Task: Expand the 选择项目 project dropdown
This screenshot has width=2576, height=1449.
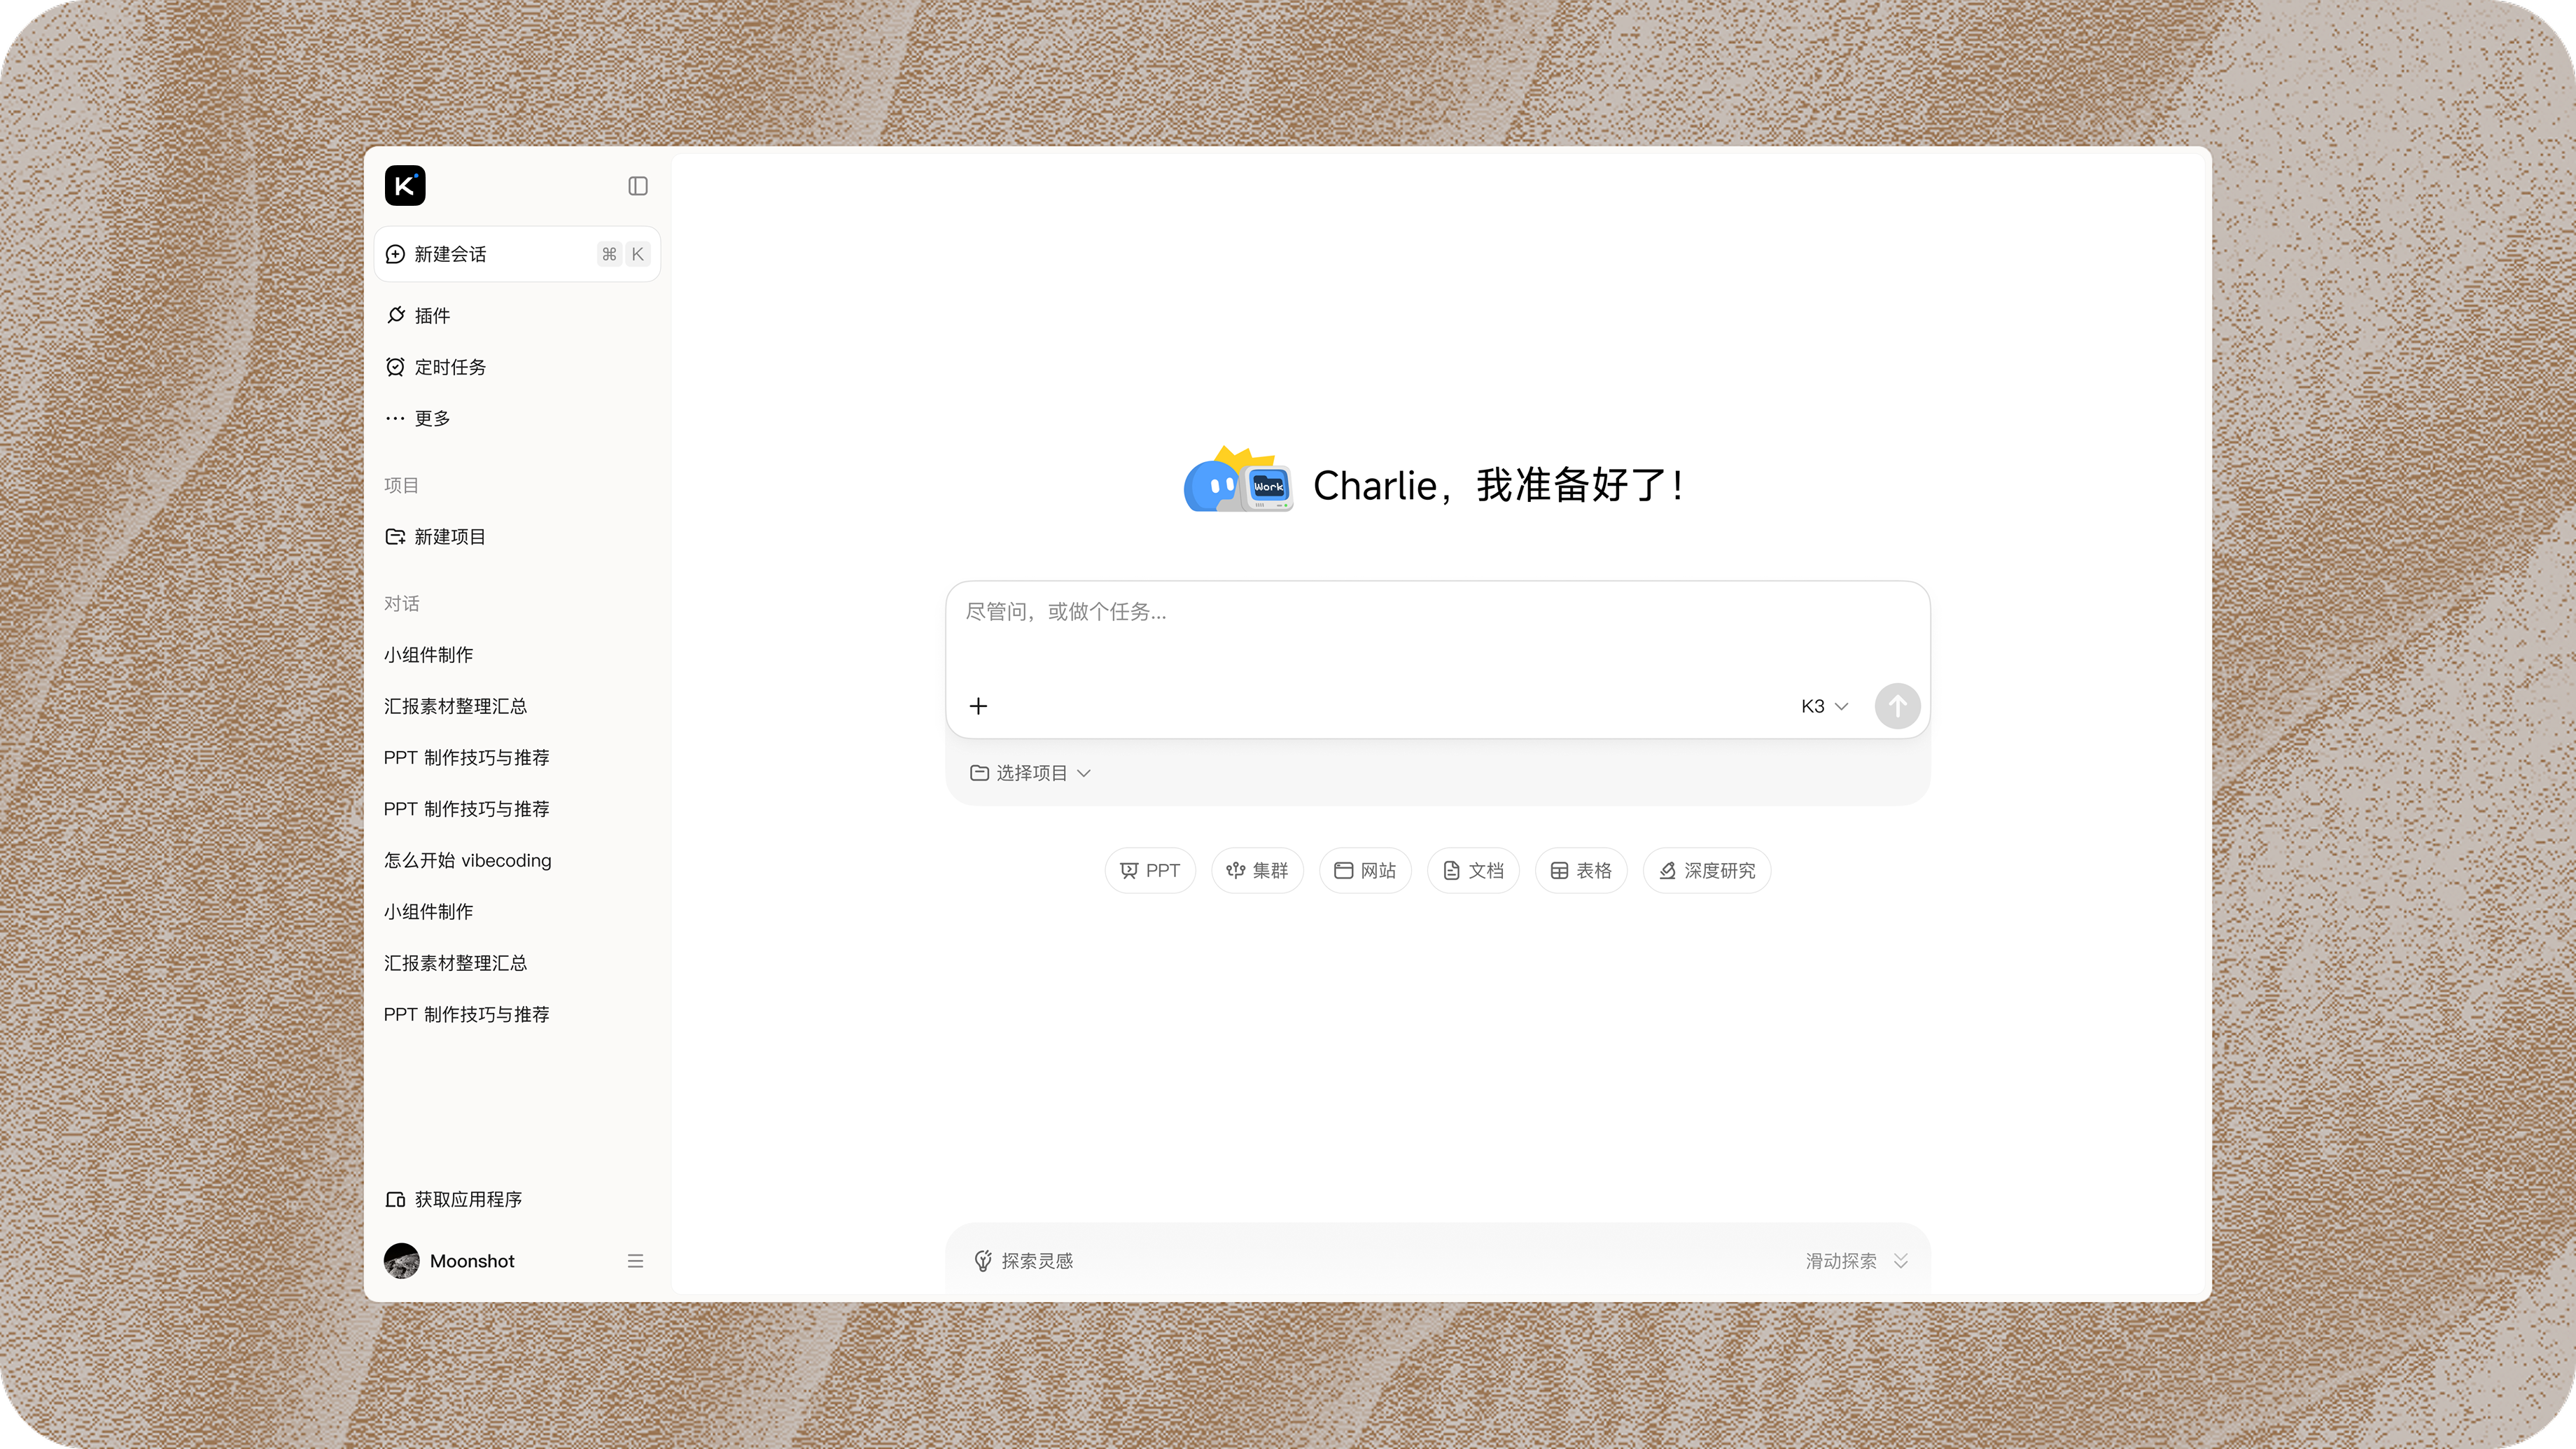Action: click(1030, 773)
